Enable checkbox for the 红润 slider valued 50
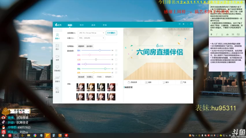246x138 pixels. coord(116,59)
